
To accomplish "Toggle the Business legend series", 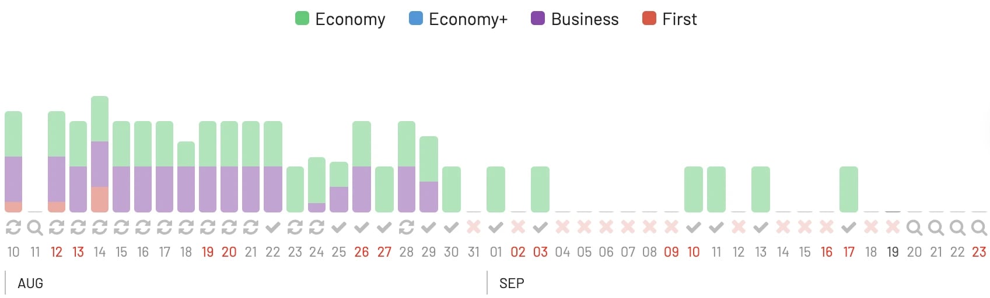I will point(575,19).
